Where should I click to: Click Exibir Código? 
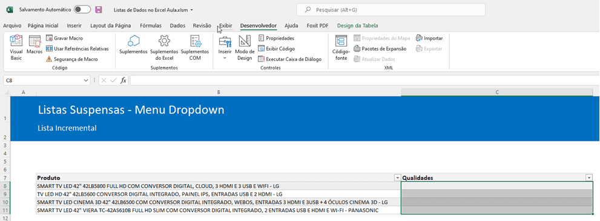(x=276, y=48)
